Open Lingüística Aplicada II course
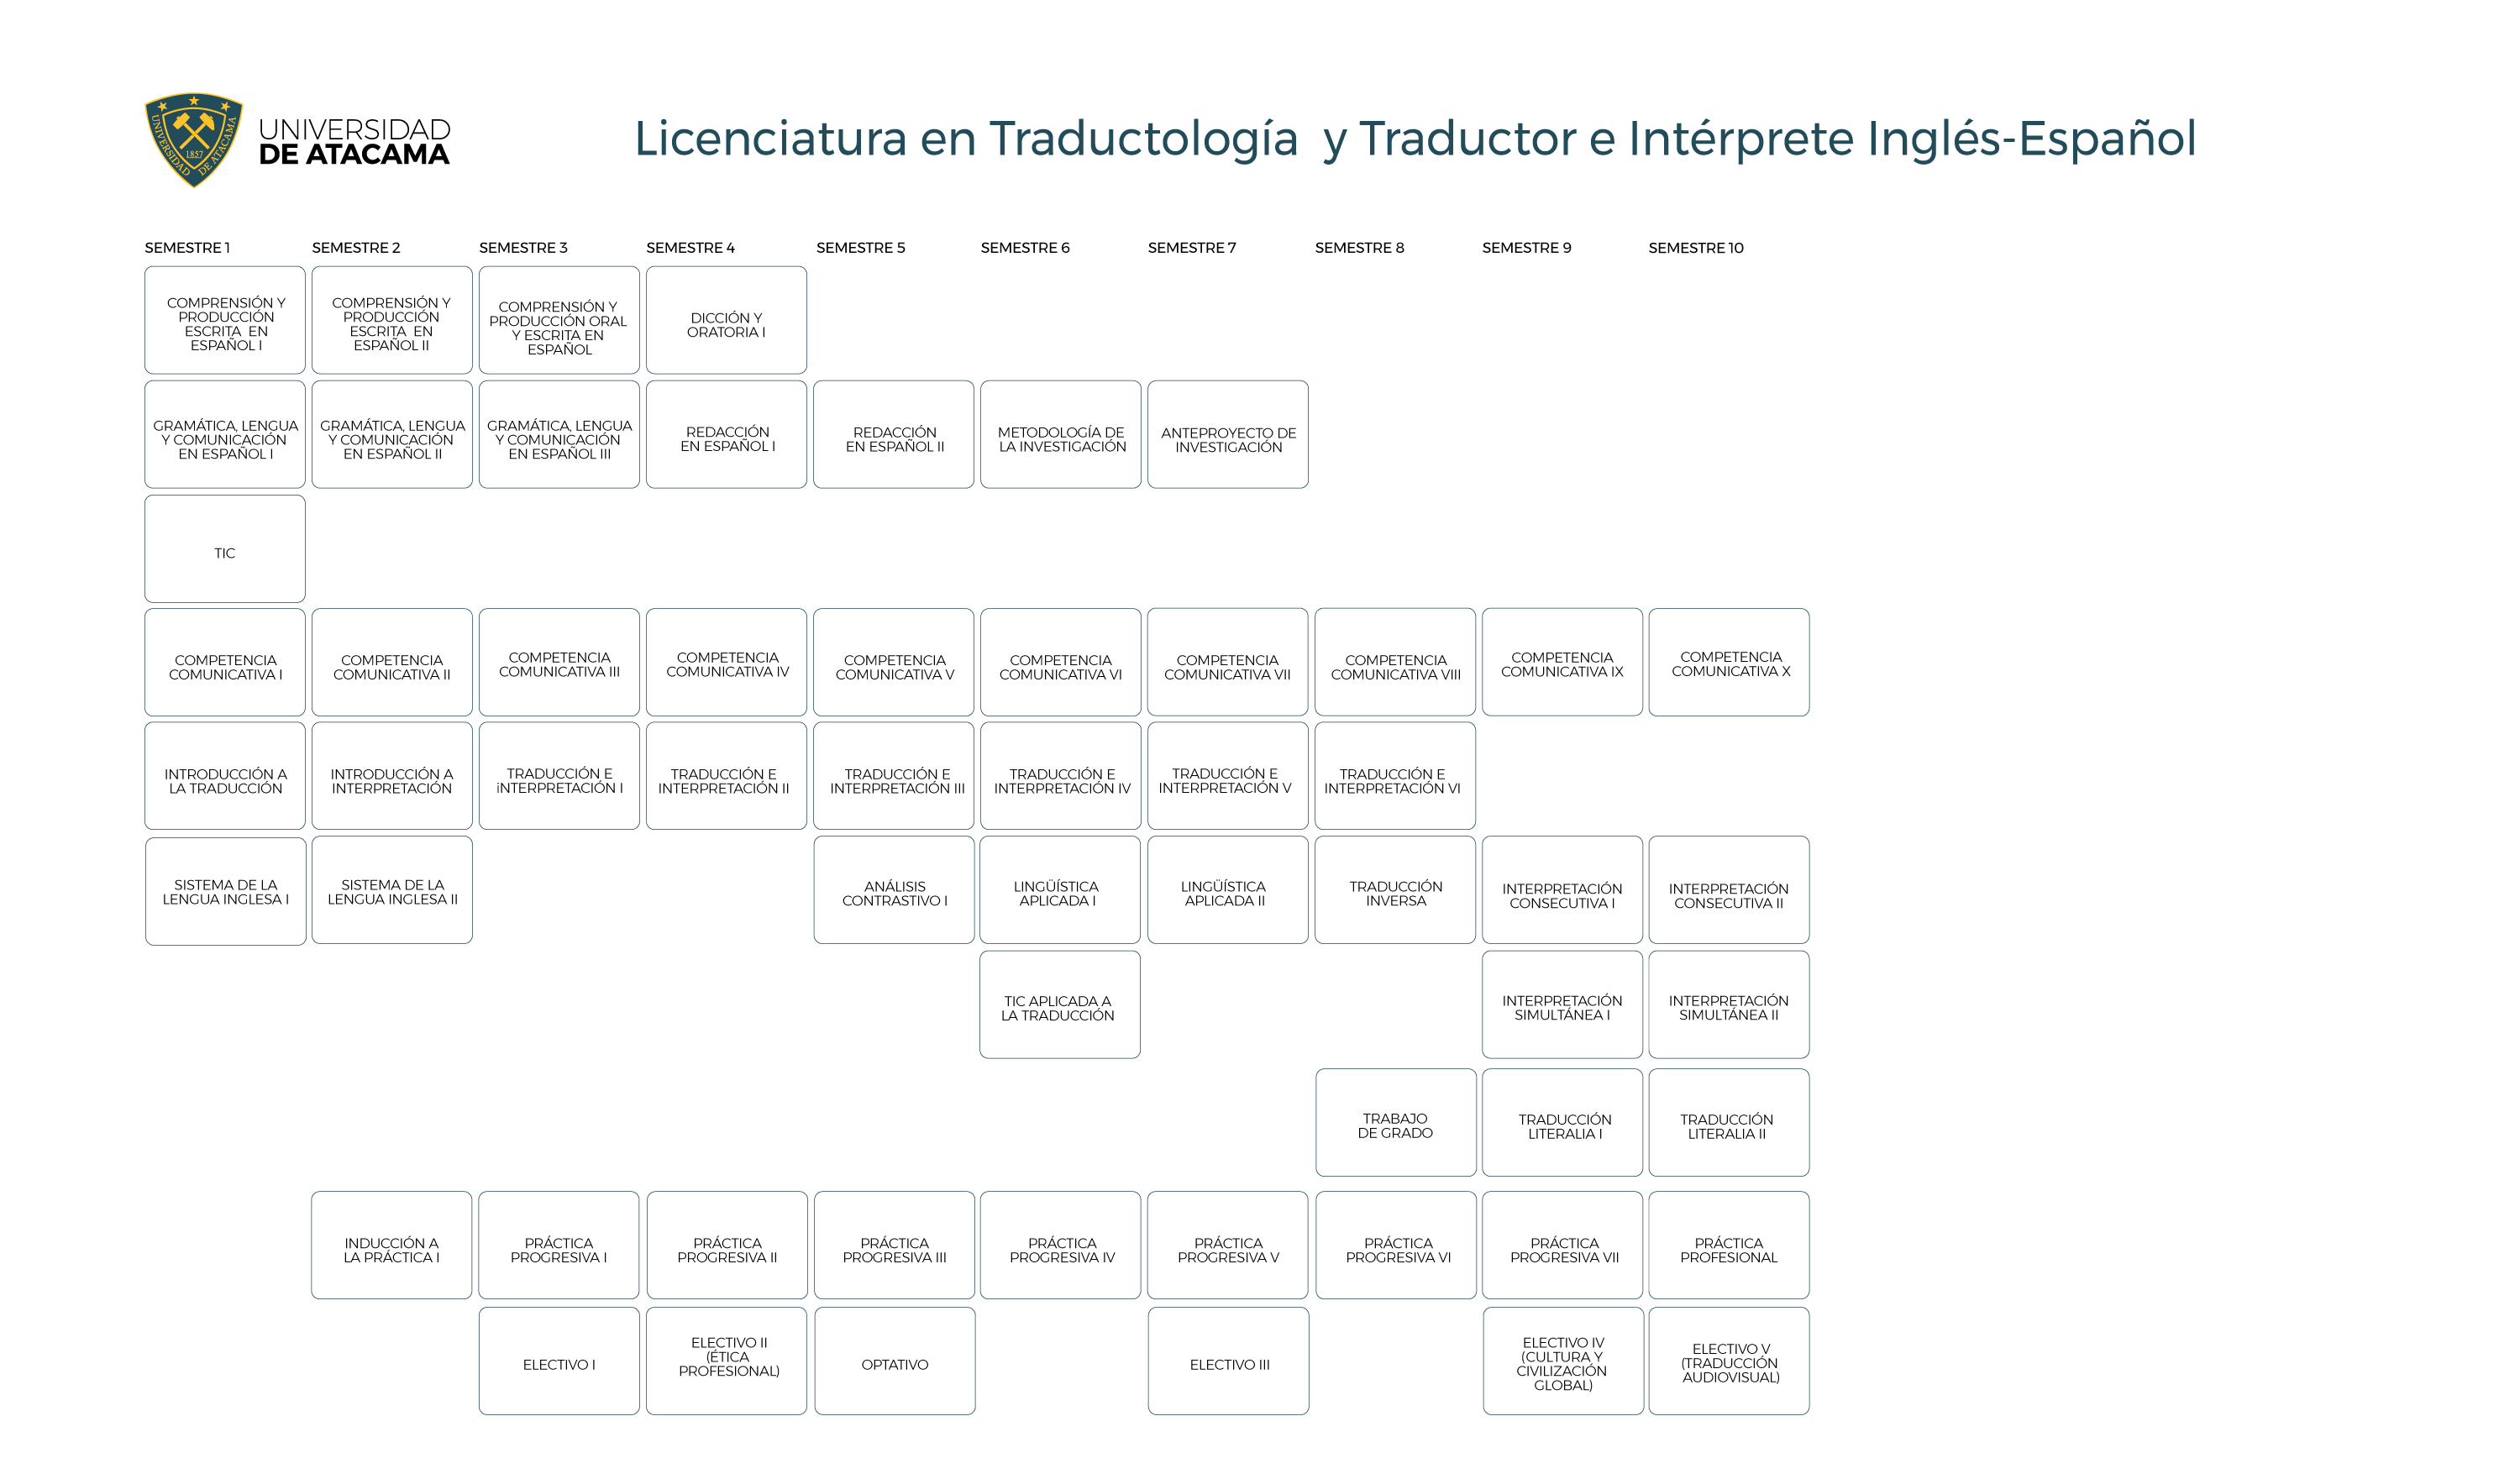Image resolution: width=2520 pixels, height=1458 pixels. tap(1227, 890)
